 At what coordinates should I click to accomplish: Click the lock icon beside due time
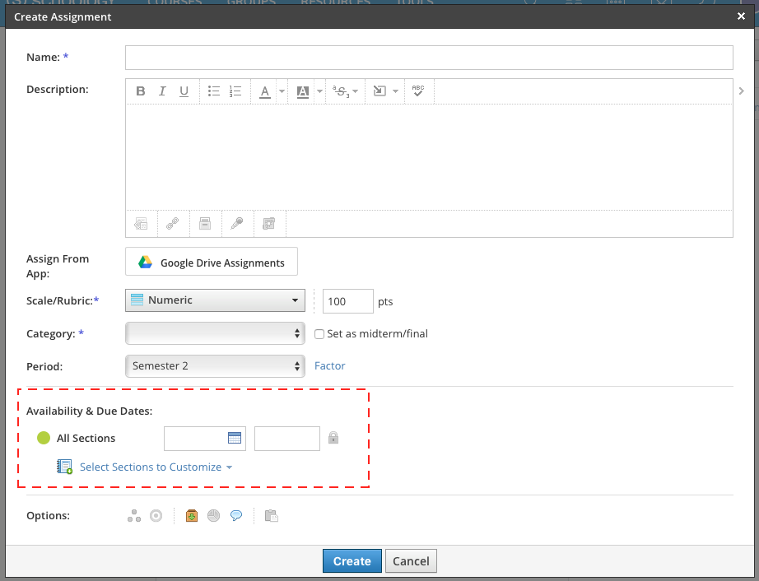[333, 438]
